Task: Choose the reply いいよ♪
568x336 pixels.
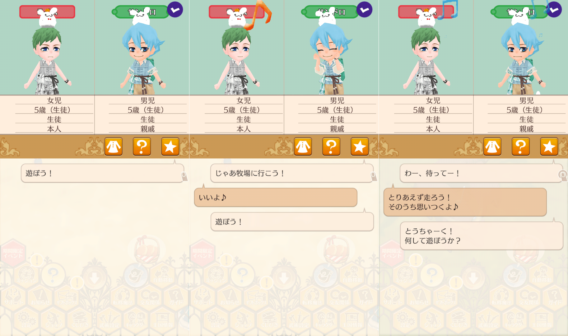Action: [x=276, y=197]
